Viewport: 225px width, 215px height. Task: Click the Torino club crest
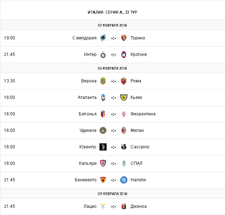pyautogui.click(x=124, y=38)
